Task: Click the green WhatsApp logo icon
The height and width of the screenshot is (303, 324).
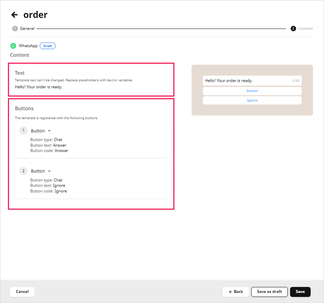Action: click(x=13, y=46)
